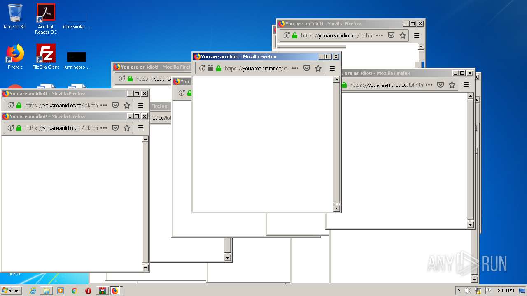Close the active Firefox window

click(x=336, y=57)
